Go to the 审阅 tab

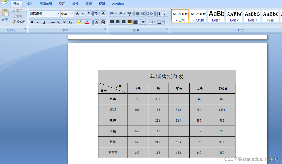tap(89, 3)
